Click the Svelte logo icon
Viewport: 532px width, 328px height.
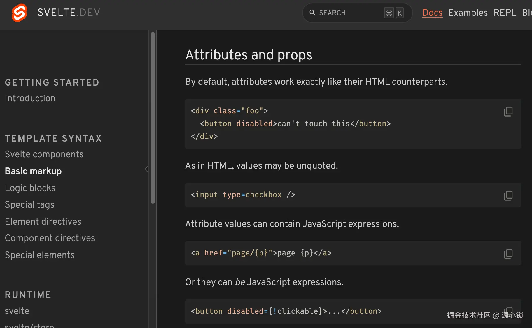pos(19,13)
